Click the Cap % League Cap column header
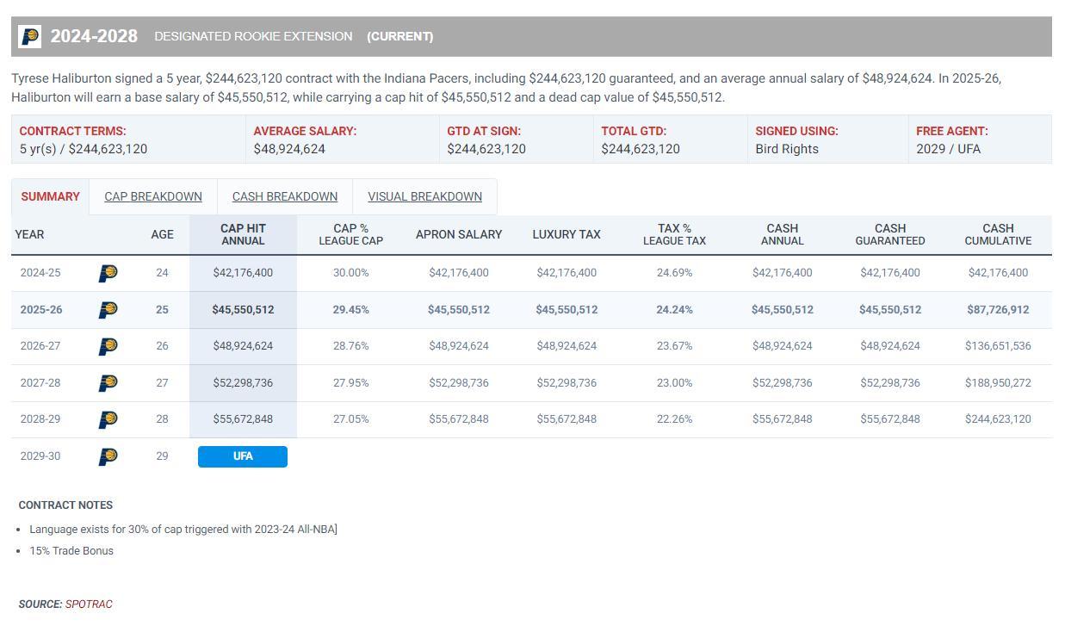The width and height of the screenshot is (1065, 626). (350, 234)
